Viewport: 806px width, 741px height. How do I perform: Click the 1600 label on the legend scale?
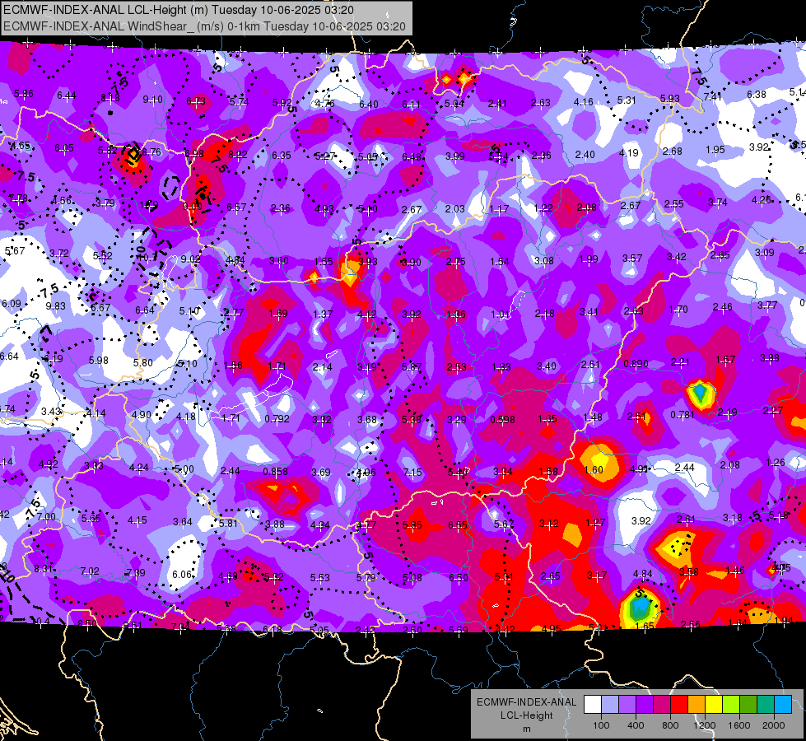point(739,725)
